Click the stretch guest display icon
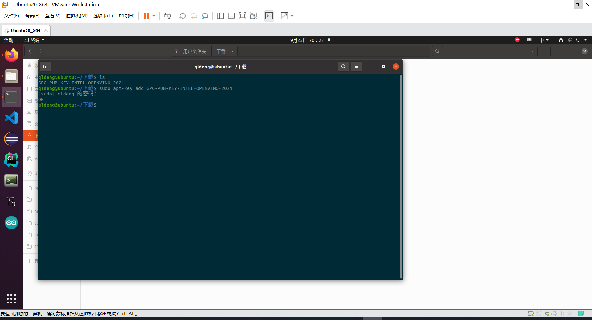The height and width of the screenshot is (320, 592). pyautogui.click(x=284, y=16)
